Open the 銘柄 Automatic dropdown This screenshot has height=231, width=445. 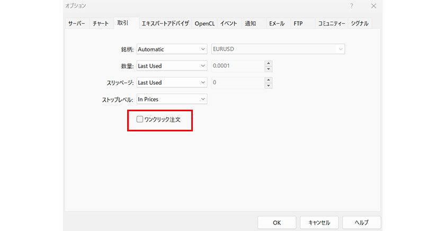pyautogui.click(x=171, y=49)
